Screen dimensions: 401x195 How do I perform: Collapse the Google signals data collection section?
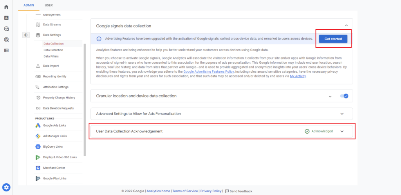tap(346, 25)
